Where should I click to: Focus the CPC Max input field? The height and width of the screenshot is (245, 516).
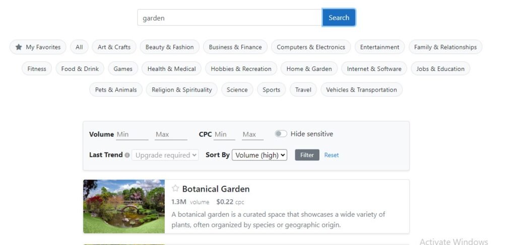coord(252,134)
